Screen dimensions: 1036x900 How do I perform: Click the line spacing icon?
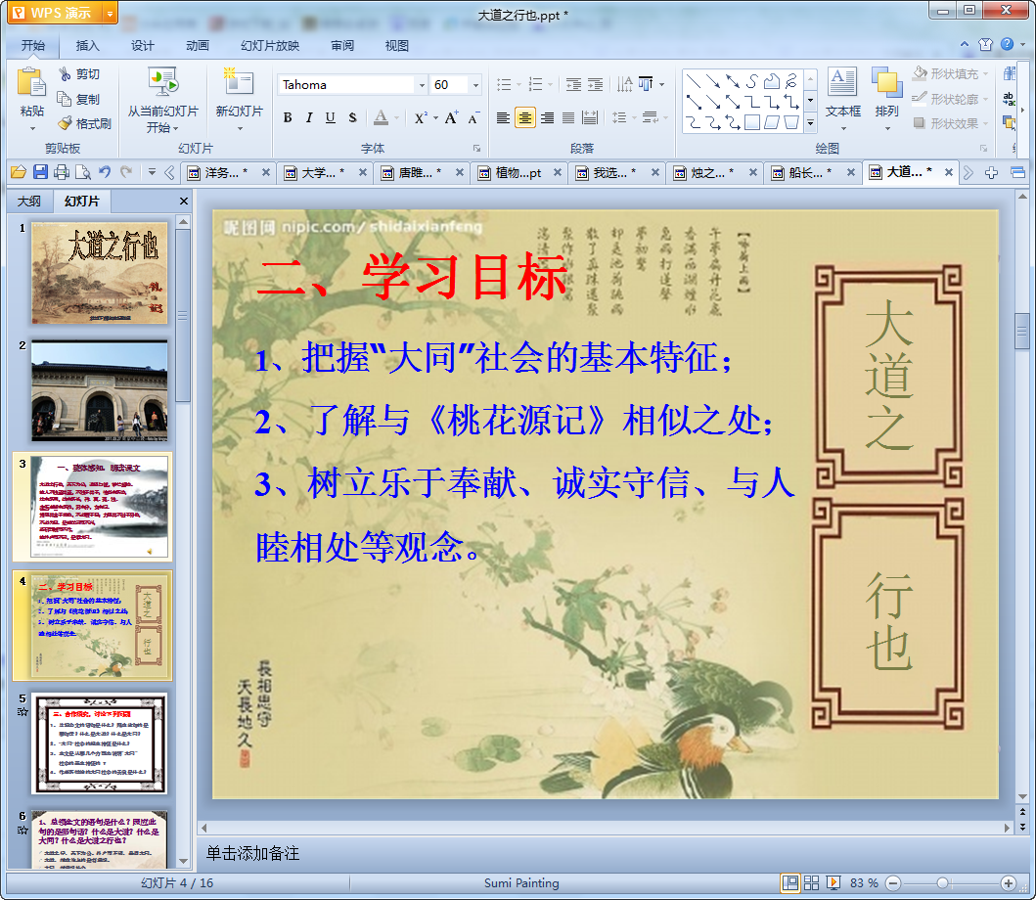[619, 117]
